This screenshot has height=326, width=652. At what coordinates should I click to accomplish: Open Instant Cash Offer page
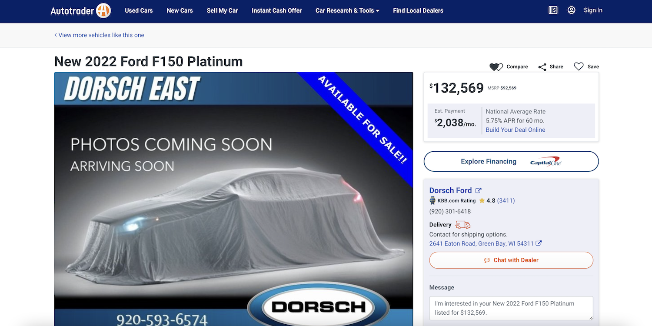(276, 10)
